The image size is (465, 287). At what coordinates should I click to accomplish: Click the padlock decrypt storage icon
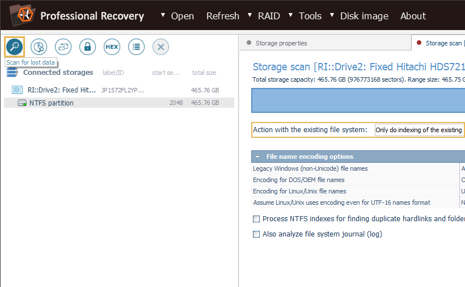[x=87, y=47]
